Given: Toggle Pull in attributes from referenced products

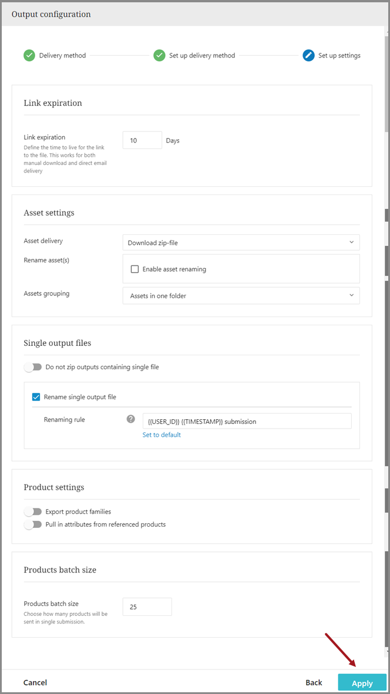Looking at the screenshot, I should 33,524.
